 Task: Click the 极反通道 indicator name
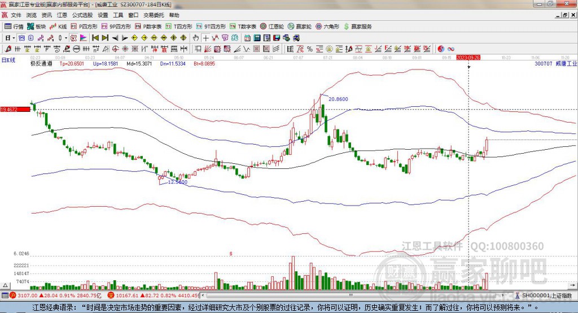click(41, 63)
